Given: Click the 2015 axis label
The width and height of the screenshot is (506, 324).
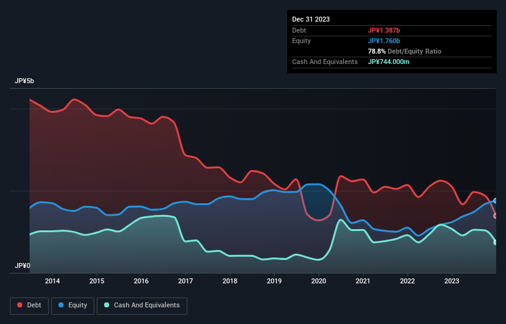Looking at the screenshot, I should tap(97, 281).
